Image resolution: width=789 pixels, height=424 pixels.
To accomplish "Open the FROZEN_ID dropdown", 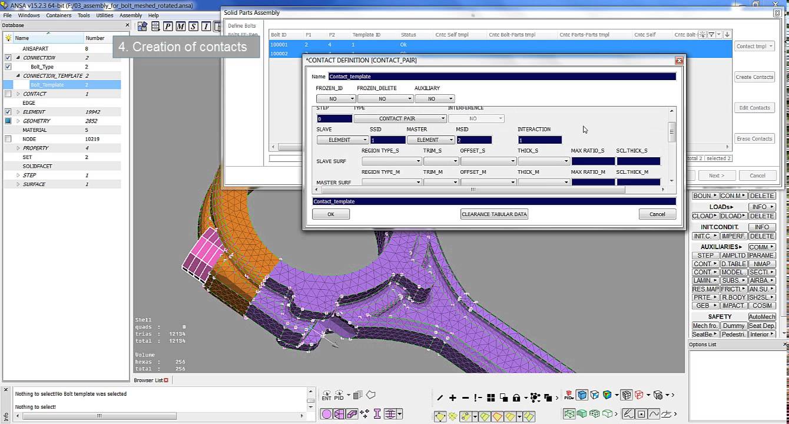I will click(x=336, y=99).
